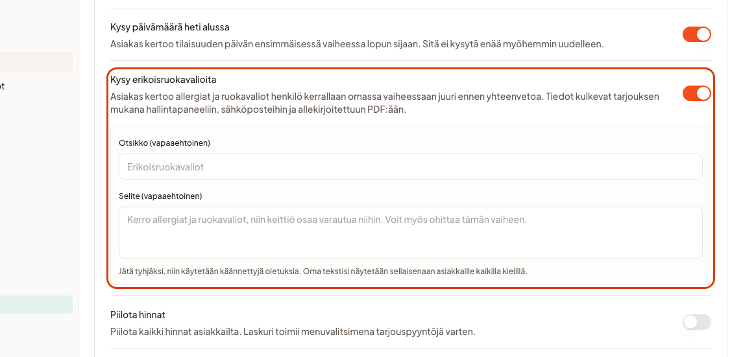The height and width of the screenshot is (357, 743).
Task: Select sidebar item ending in "ot"
Action: point(3,86)
